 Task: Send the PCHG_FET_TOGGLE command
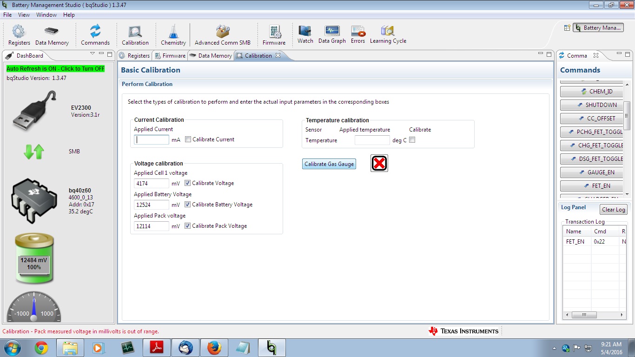592,132
